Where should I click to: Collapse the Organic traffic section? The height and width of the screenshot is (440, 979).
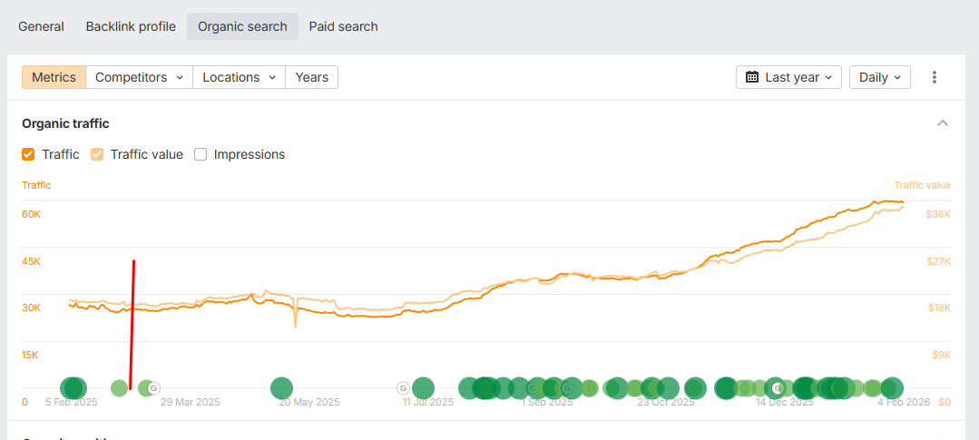coord(943,123)
